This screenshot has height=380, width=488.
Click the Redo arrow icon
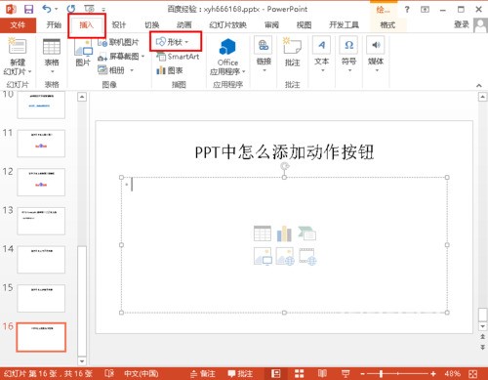coord(70,9)
